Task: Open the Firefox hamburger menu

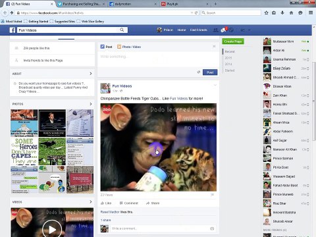Action: pyautogui.click(x=311, y=13)
